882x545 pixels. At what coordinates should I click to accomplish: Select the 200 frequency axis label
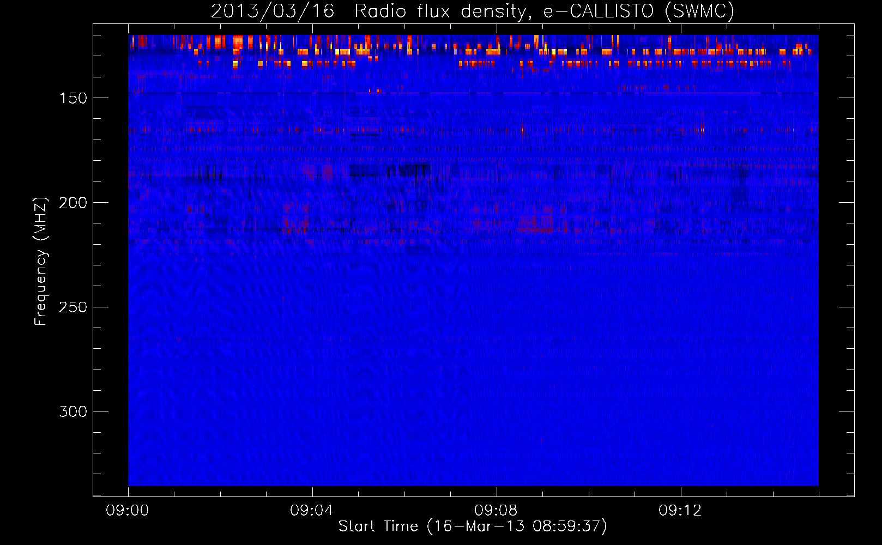click(x=73, y=203)
